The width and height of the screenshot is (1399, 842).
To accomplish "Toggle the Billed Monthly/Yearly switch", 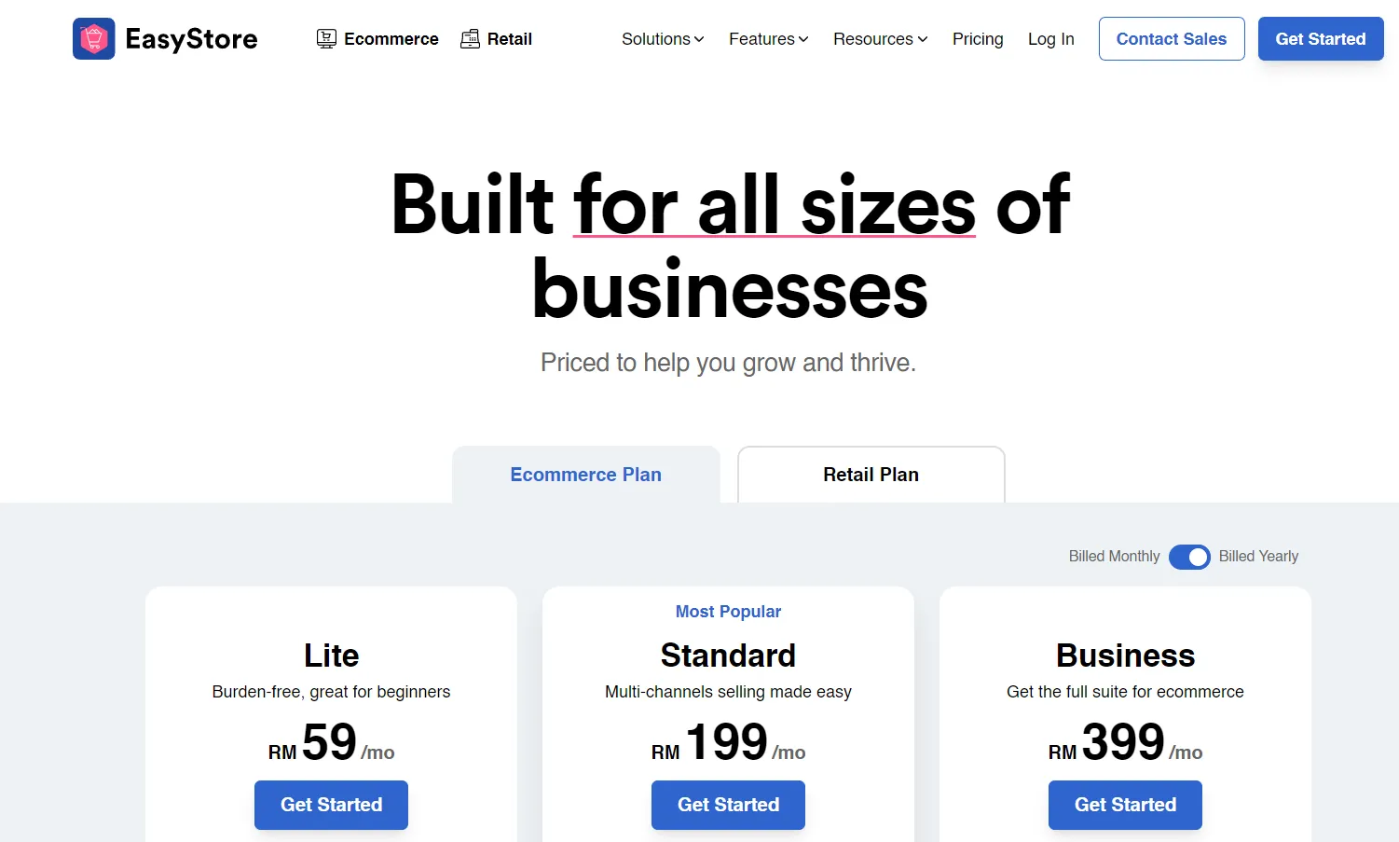I will click(x=1189, y=557).
